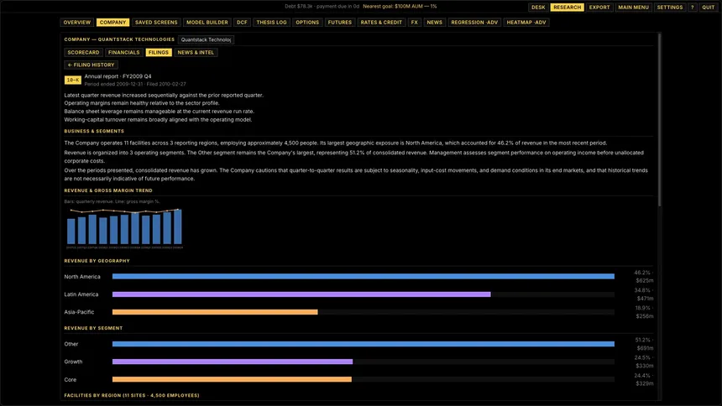Screen dimensions: 722x406
Task: Go to the NEWS tab
Action: 434,22
